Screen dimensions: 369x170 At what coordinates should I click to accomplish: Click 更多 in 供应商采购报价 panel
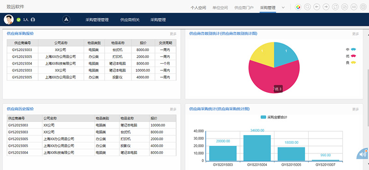(x=173, y=34)
